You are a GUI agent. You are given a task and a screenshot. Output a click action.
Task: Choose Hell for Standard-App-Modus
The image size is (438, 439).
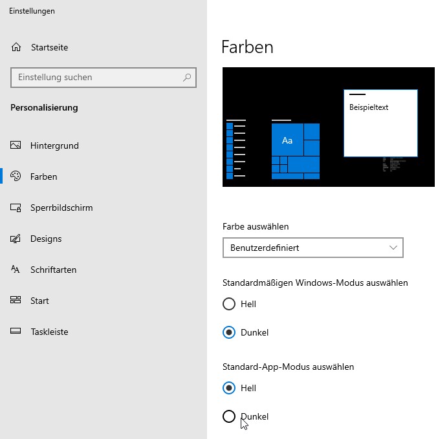click(x=228, y=388)
